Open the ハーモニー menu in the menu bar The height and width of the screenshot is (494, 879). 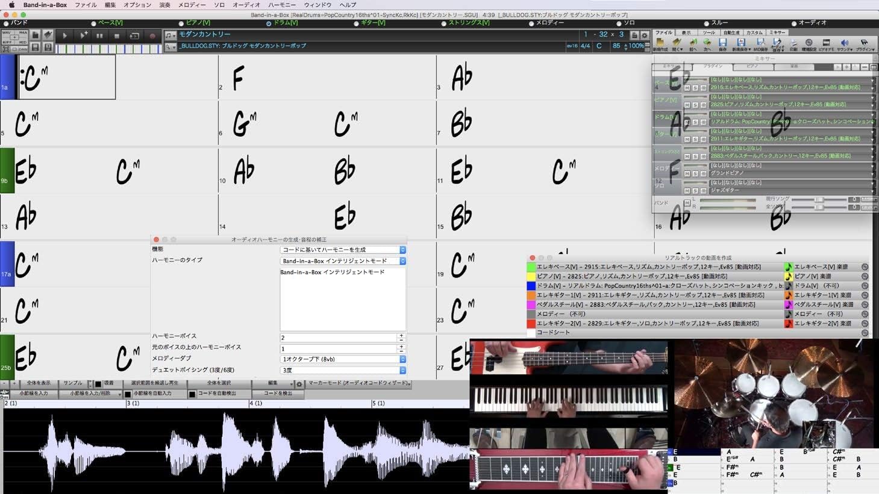pos(281,5)
